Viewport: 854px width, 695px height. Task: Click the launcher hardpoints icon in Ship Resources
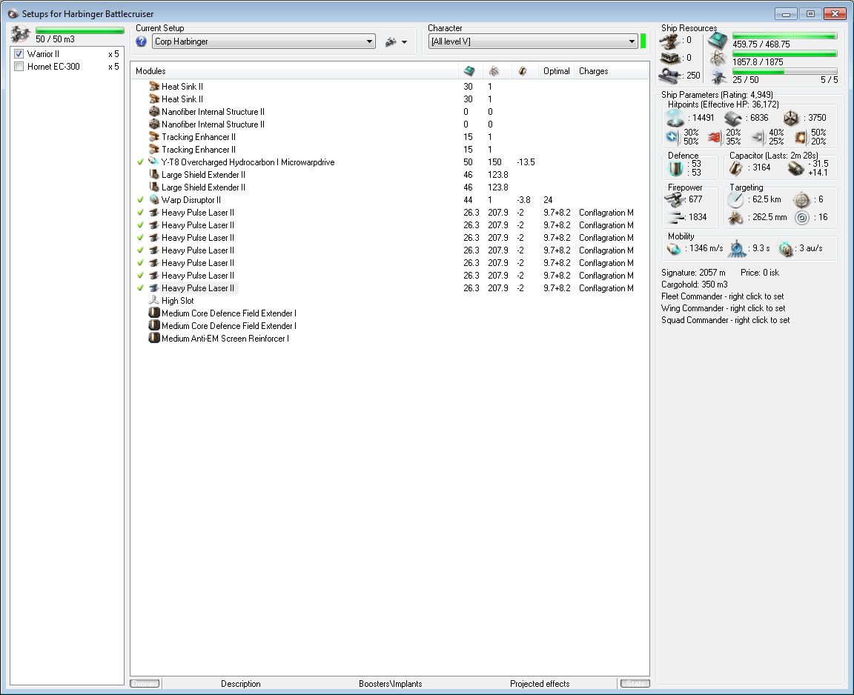669,58
